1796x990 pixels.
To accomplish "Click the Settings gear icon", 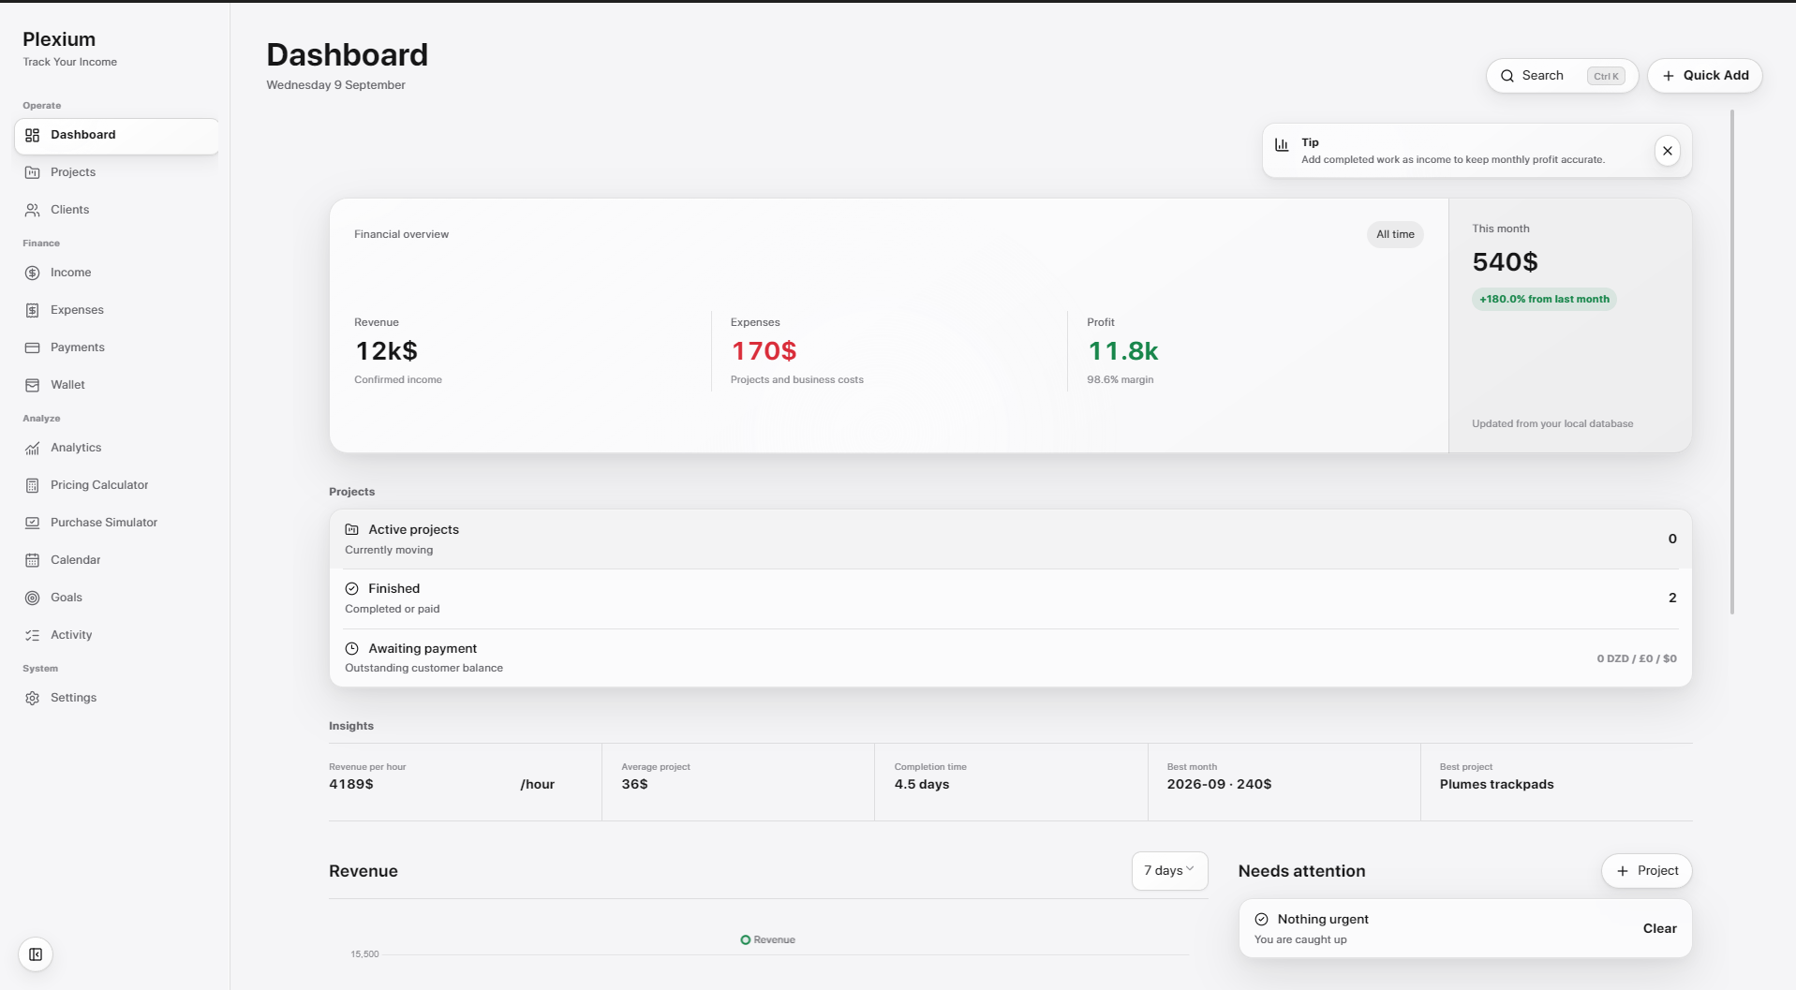I will [x=33, y=698].
